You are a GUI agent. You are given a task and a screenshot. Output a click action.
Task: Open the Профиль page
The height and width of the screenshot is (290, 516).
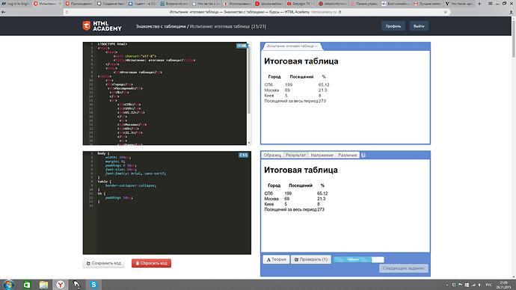point(393,26)
